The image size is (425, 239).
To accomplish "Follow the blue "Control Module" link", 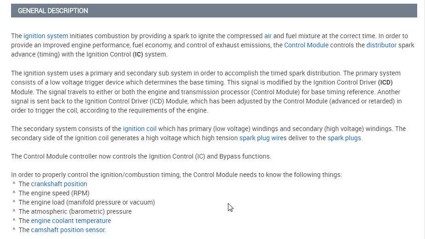I will 306,45.
